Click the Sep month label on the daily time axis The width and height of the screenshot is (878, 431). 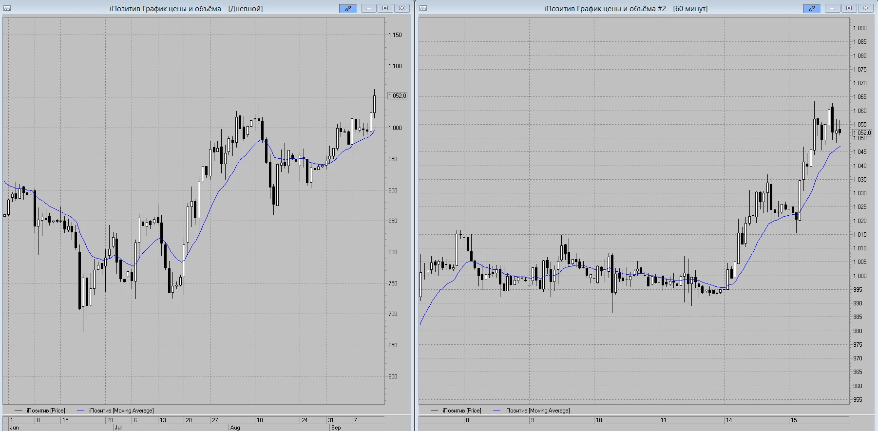point(336,428)
